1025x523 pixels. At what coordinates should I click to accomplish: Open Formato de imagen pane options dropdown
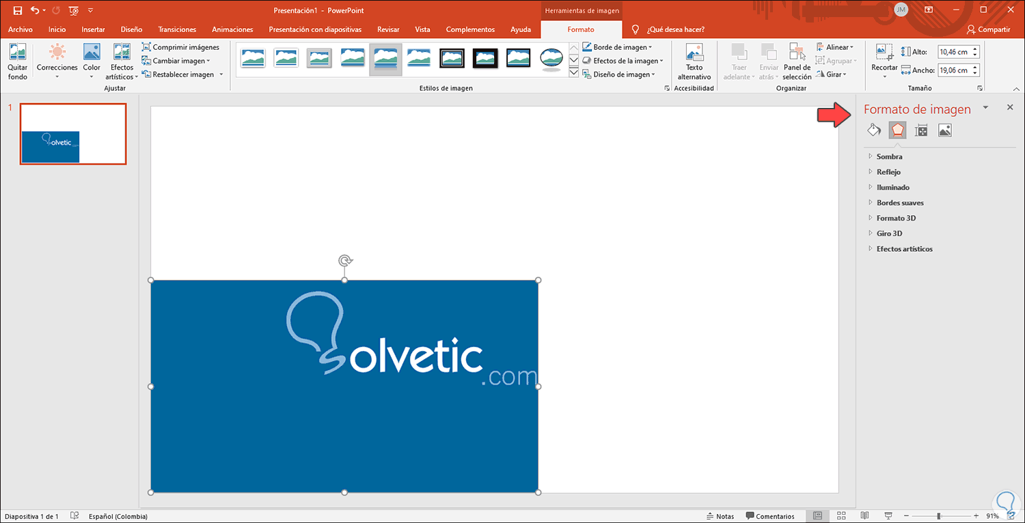pos(985,108)
